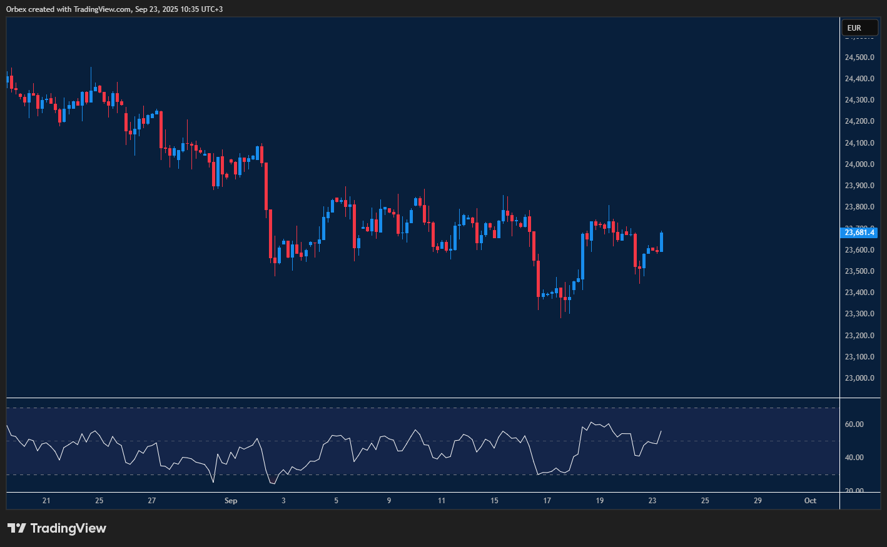Click date label 9 on the time axis

pos(389,501)
